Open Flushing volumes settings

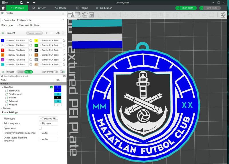point(34,33)
